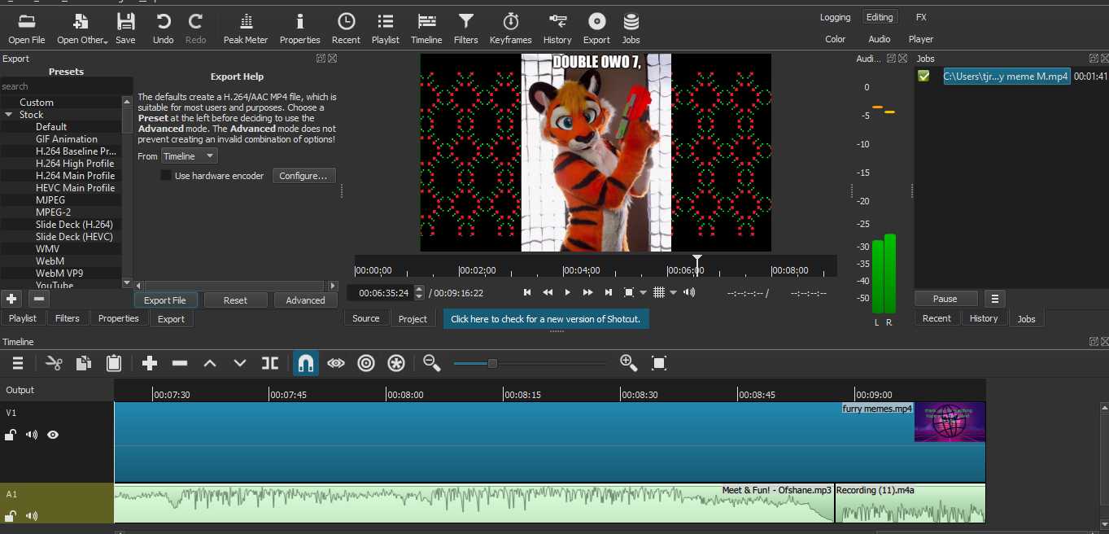The image size is (1109, 534).
Task: Mute the A1 audio track
Action: point(32,515)
